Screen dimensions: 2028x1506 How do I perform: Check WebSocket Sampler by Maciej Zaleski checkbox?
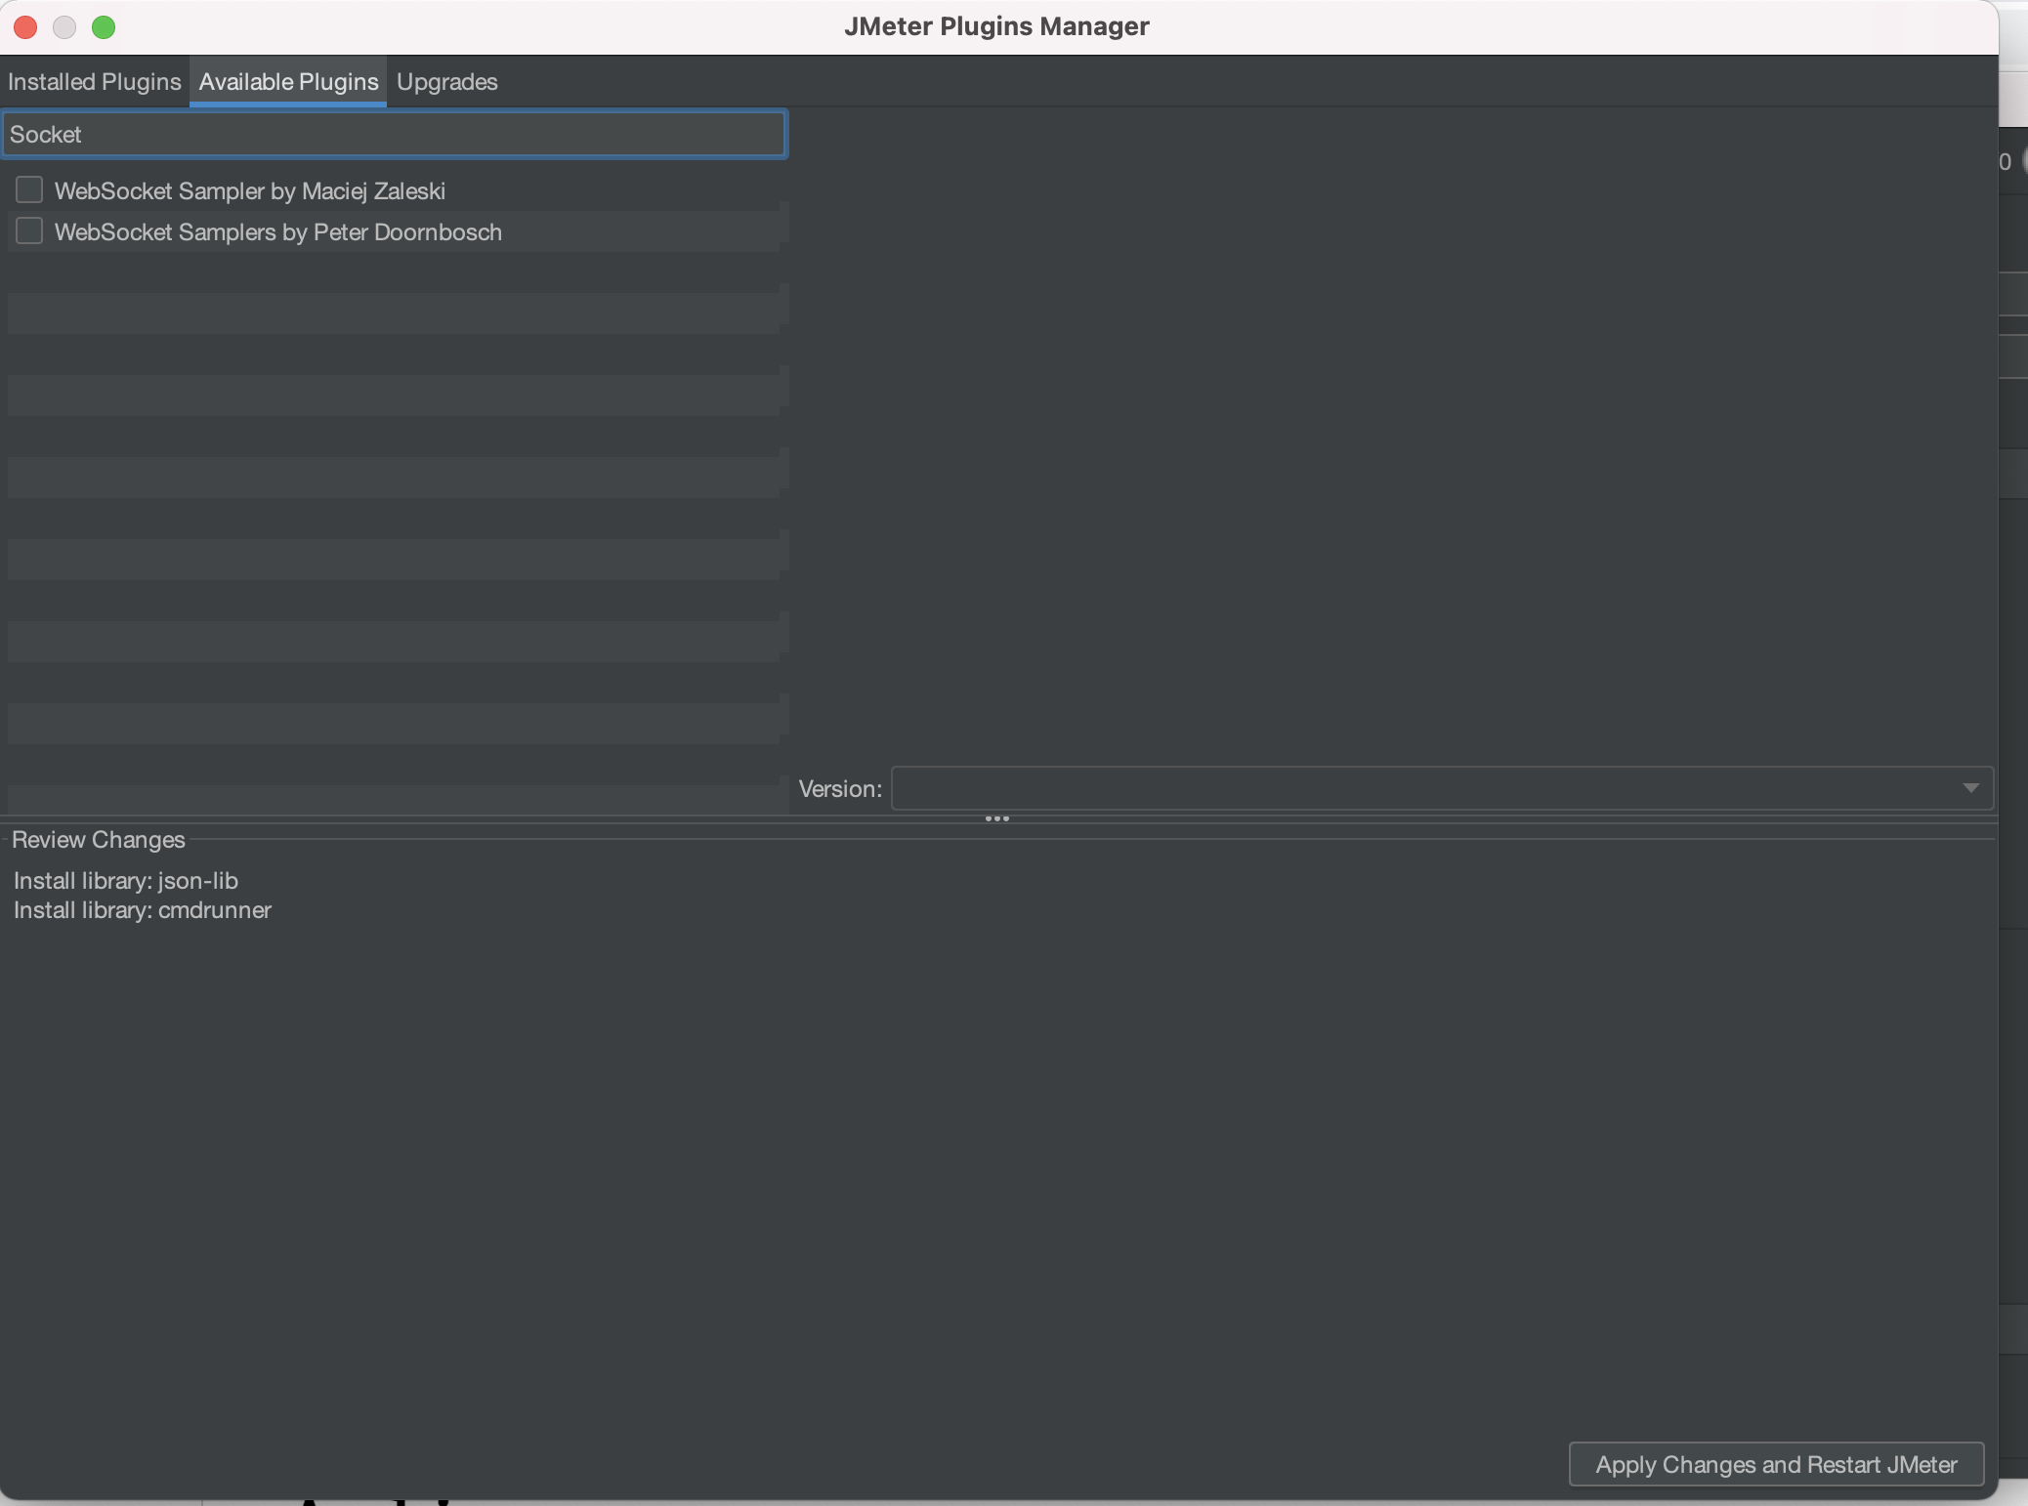(29, 189)
